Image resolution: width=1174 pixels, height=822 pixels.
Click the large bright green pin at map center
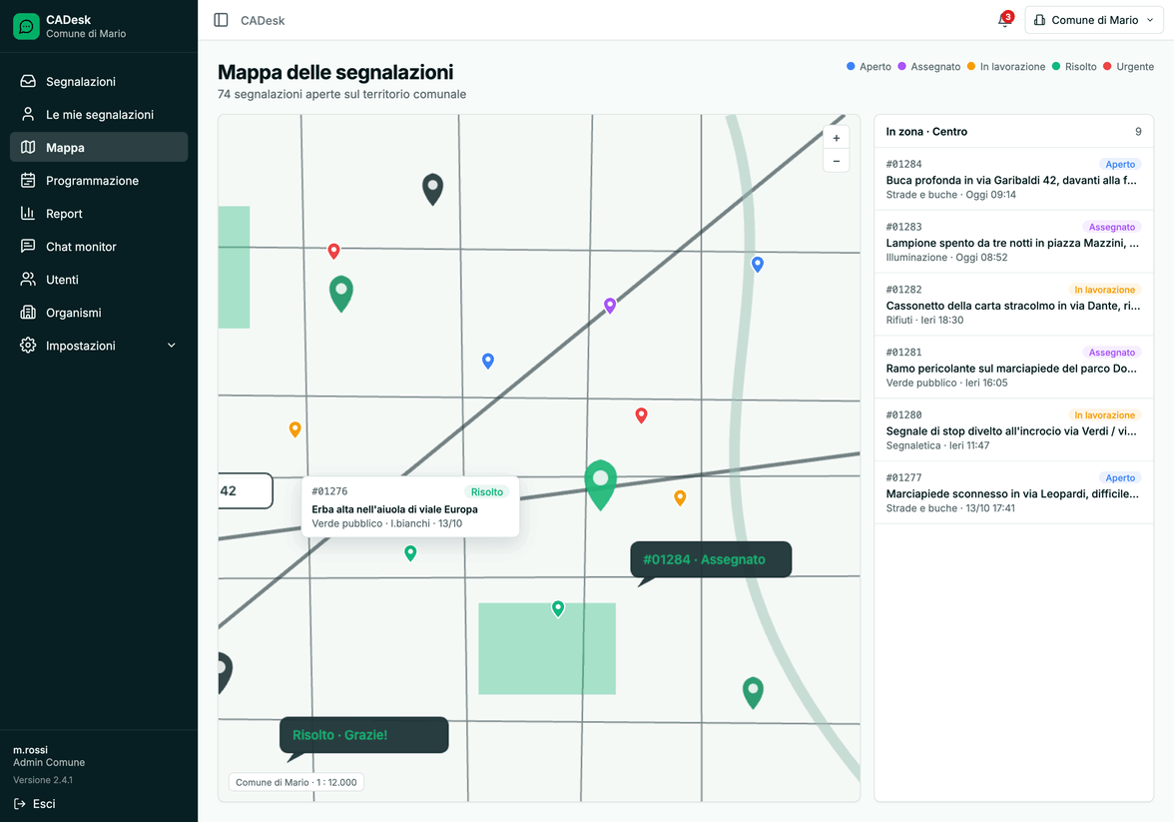click(x=601, y=484)
